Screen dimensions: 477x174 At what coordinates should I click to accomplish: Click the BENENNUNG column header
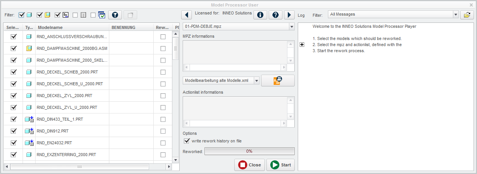coord(131,27)
